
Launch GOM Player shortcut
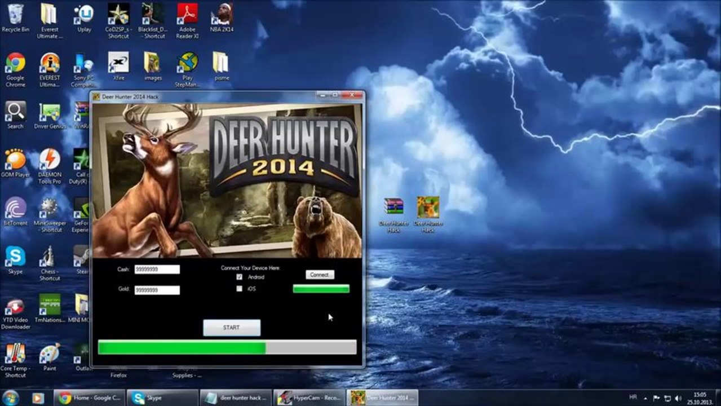coord(15,164)
